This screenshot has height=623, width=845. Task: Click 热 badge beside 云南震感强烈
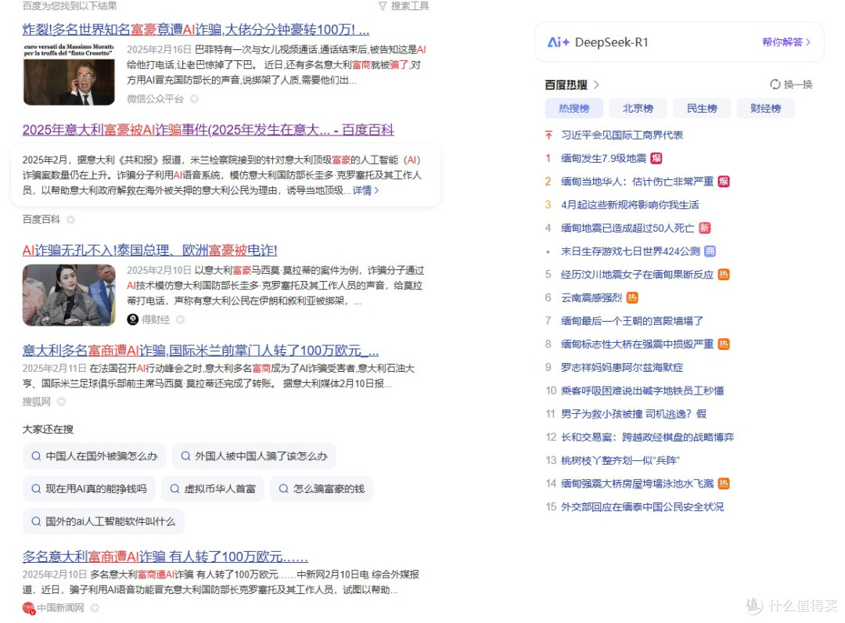(x=632, y=297)
